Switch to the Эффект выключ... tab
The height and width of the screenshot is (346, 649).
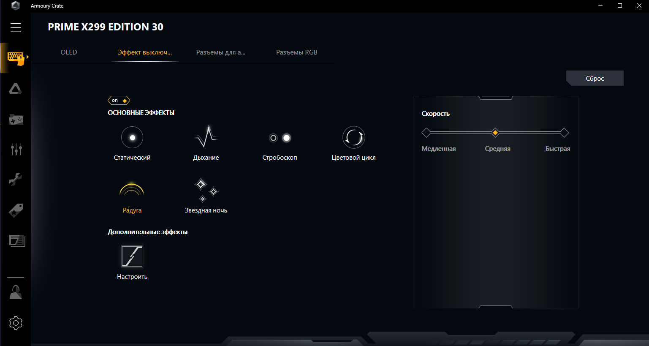145,52
